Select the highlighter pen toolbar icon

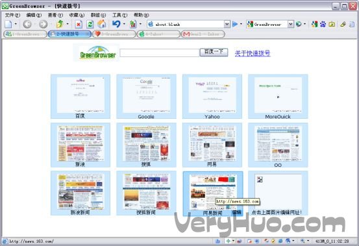(x=343, y=24)
